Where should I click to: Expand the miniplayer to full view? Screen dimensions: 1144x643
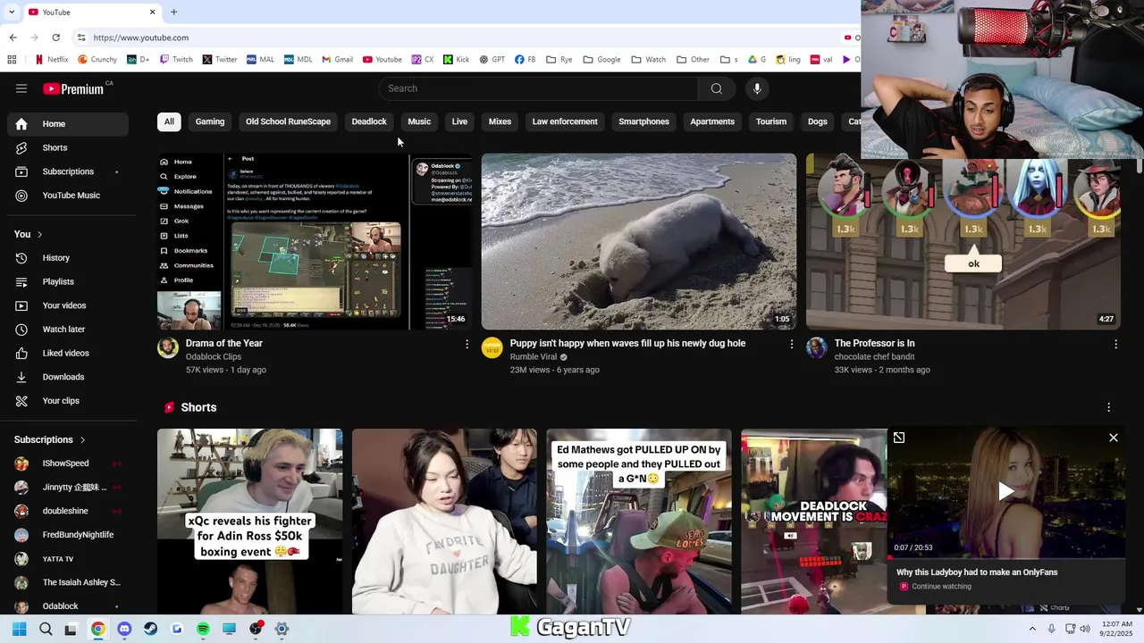[x=899, y=438]
